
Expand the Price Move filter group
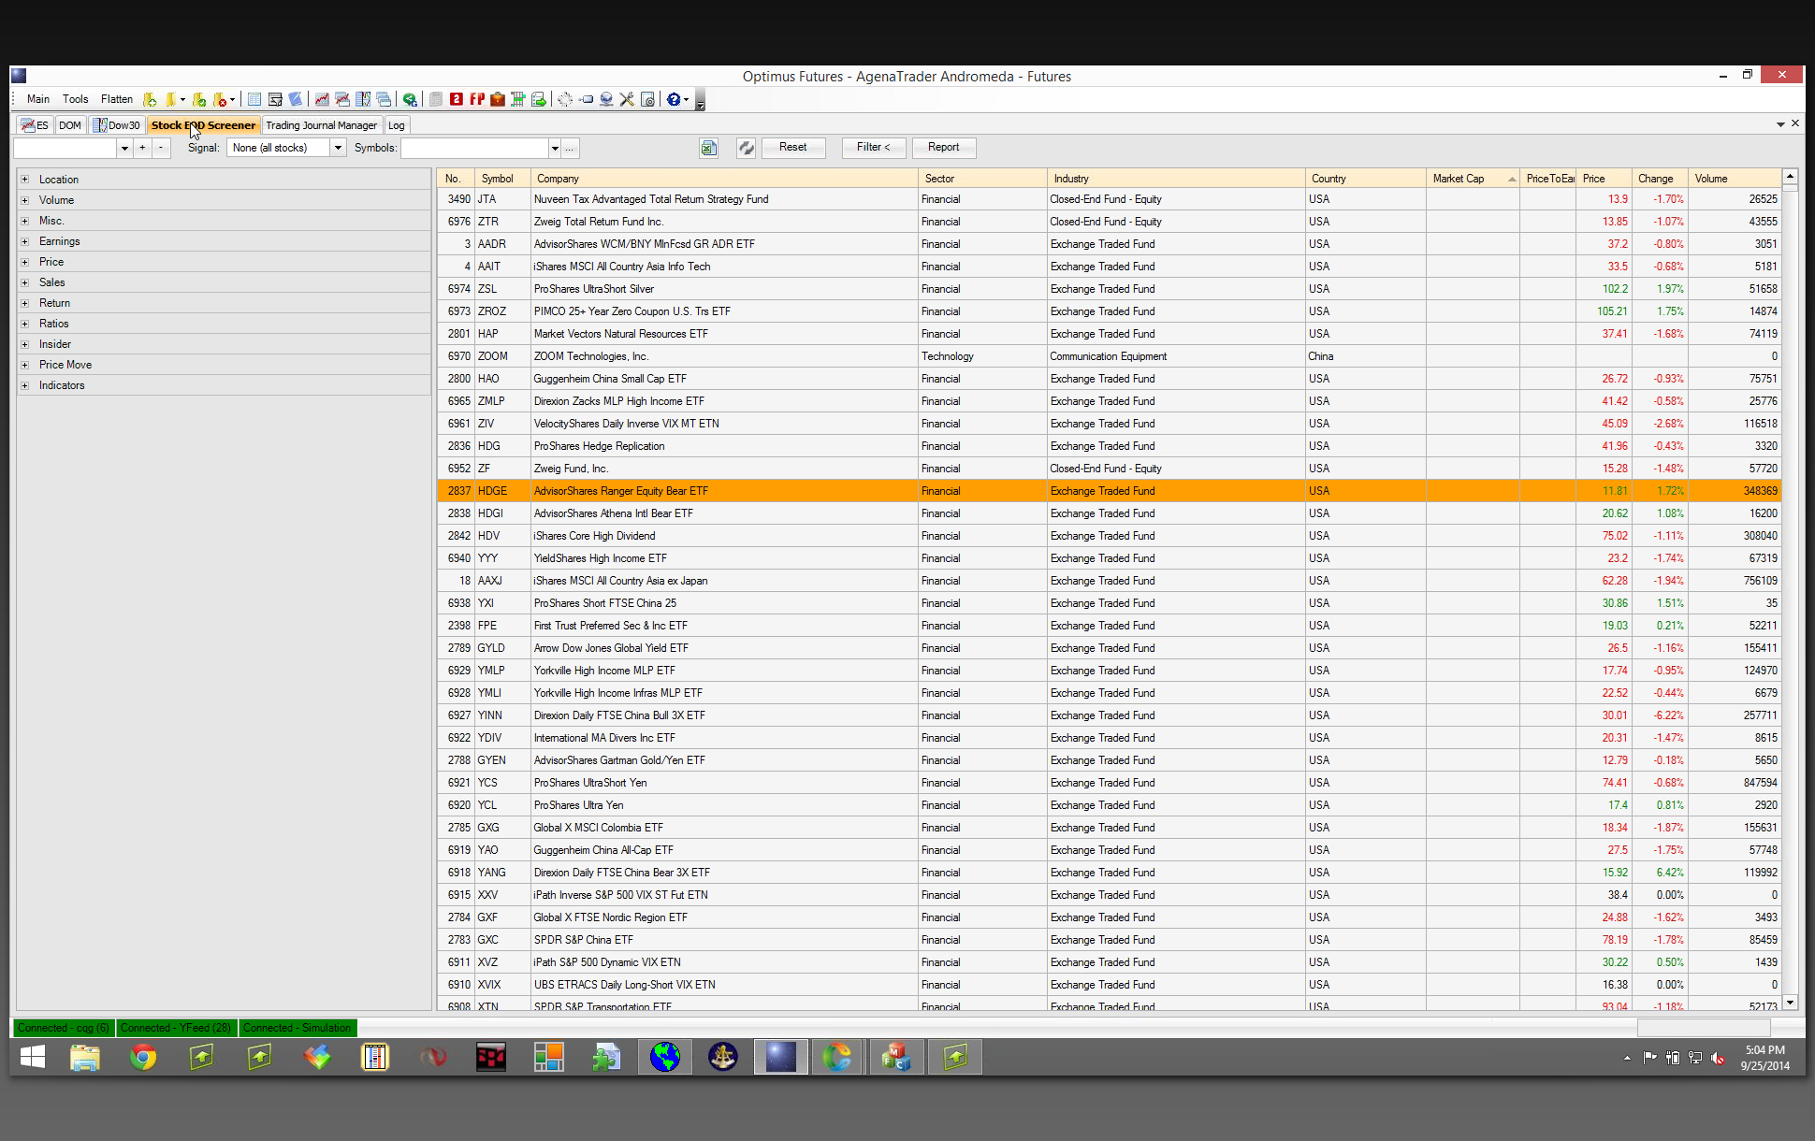pos(25,365)
